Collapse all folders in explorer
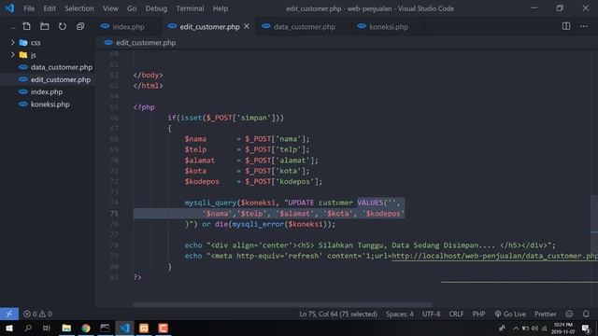The image size is (598, 336). (x=80, y=26)
